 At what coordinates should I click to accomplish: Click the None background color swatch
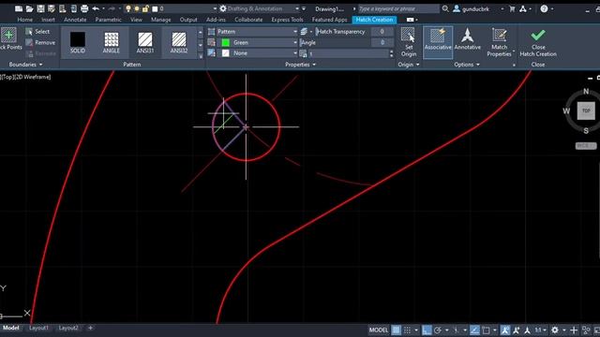click(x=226, y=53)
